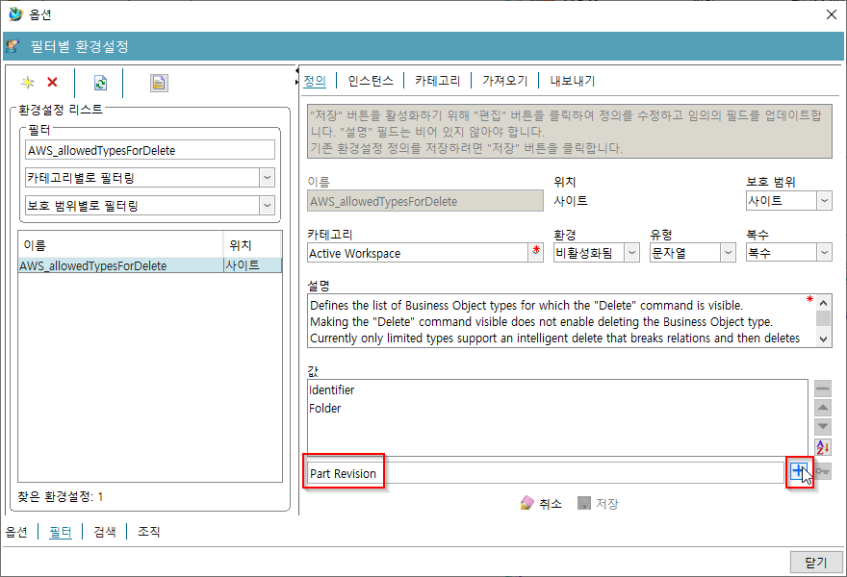This screenshot has width=847, height=577.
Task: Switch to the 검색 tab at bottom
Action: point(104,531)
